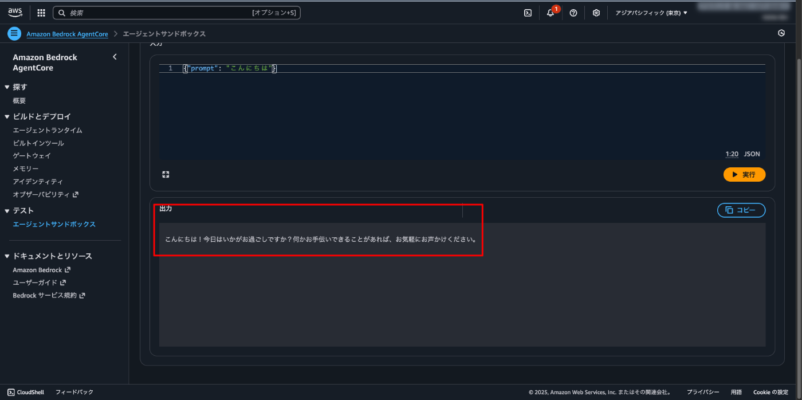Open CloudShell in footer
Viewport: 802px width, 400px height.
pyautogui.click(x=27, y=393)
